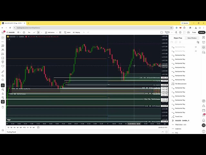Expand the chart style dropdown arrow
The width and height of the screenshot is (206, 155).
(x=42, y=32)
